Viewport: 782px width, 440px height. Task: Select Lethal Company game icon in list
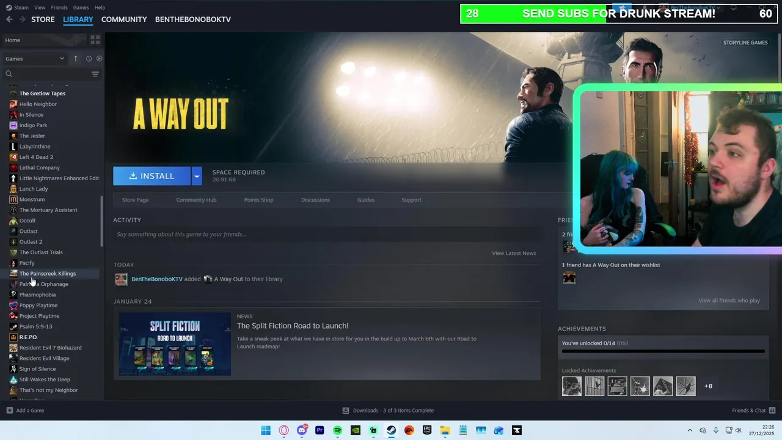pyautogui.click(x=13, y=167)
